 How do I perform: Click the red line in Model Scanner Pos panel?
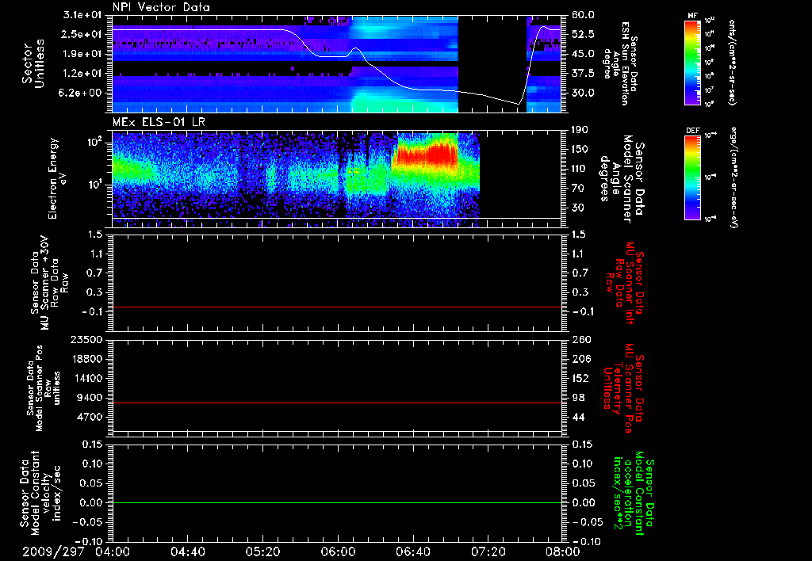(336, 403)
